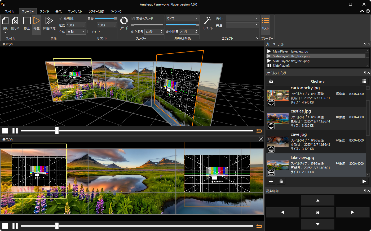Click the grid view icon in file library
Image resolution: width=371 pixels, height=231 pixels.
click(364, 82)
